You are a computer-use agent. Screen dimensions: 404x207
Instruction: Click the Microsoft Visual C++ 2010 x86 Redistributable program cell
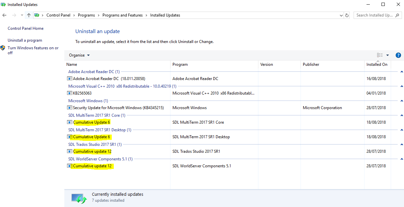[x=214, y=93]
